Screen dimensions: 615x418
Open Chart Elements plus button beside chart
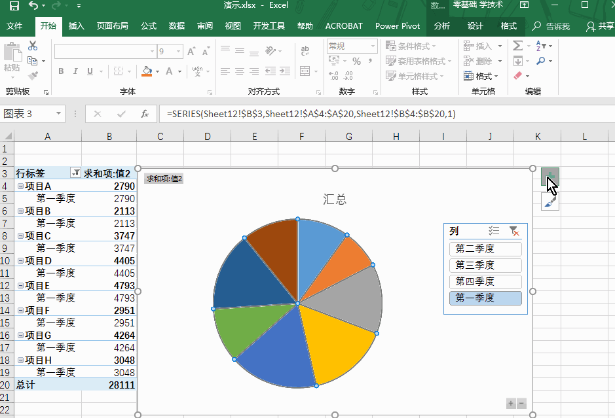click(550, 176)
